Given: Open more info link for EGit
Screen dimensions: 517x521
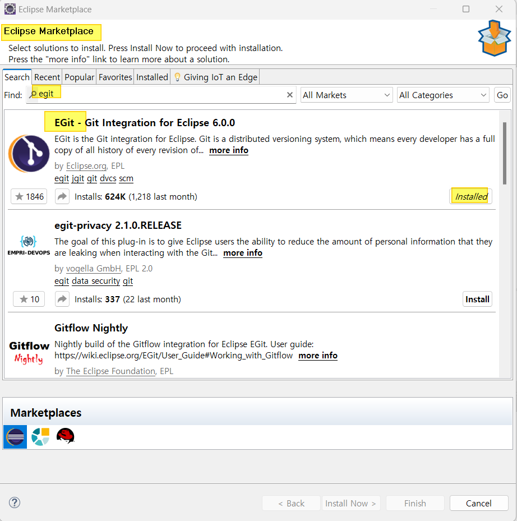Looking at the screenshot, I should pos(229,150).
